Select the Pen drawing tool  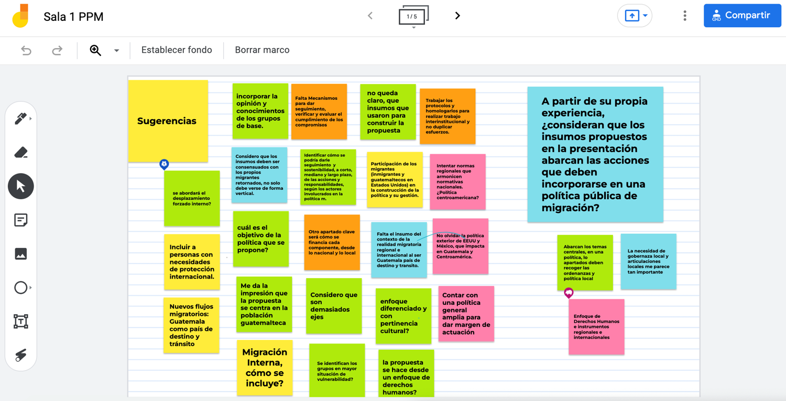click(x=20, y=119)
